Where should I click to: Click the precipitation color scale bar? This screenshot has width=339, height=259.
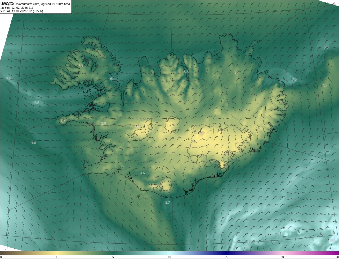(x=169, y=253)
